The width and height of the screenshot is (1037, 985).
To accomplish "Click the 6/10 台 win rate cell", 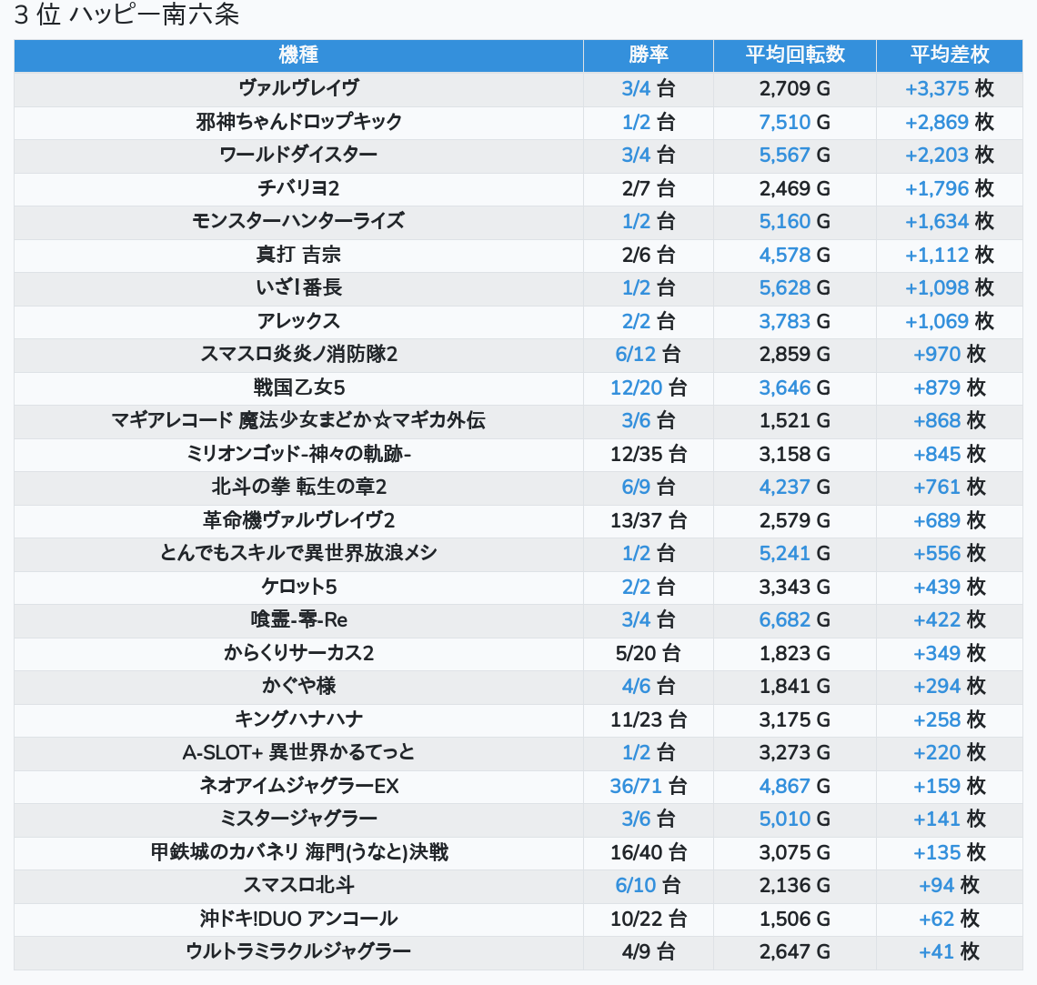I will coord(648,885).
